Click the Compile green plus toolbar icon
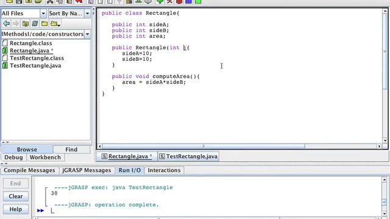The height and width of the screenshot is (219, 390). click(x=160, y=1)
